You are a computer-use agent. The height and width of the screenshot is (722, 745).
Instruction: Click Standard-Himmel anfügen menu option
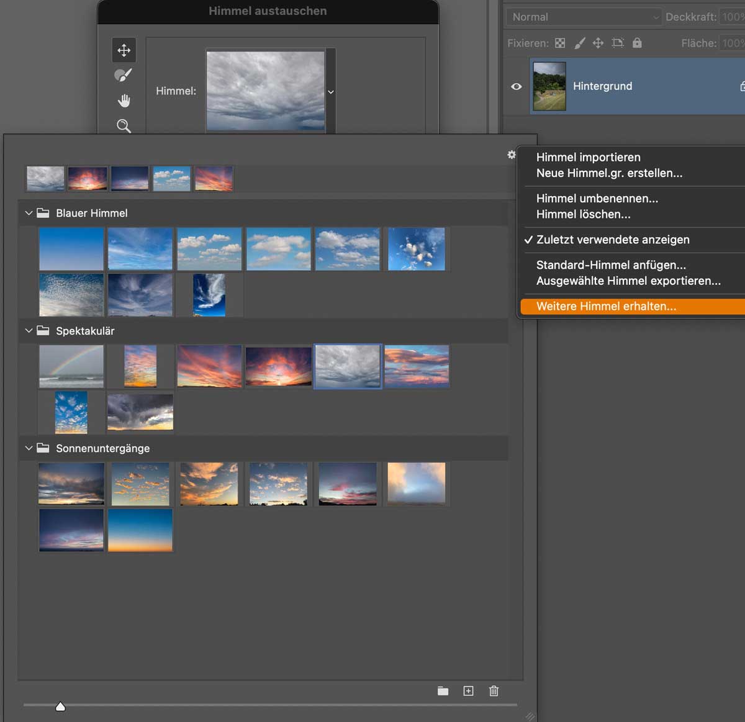tap(611, 265)
